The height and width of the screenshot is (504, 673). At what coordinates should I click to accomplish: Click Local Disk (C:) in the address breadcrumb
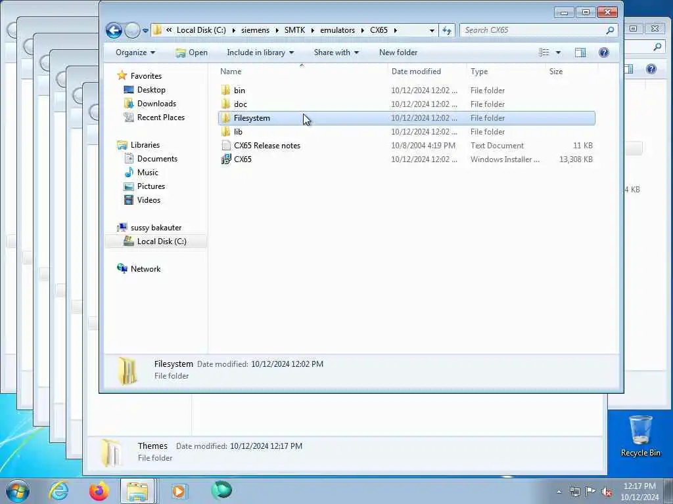[201, 30]
